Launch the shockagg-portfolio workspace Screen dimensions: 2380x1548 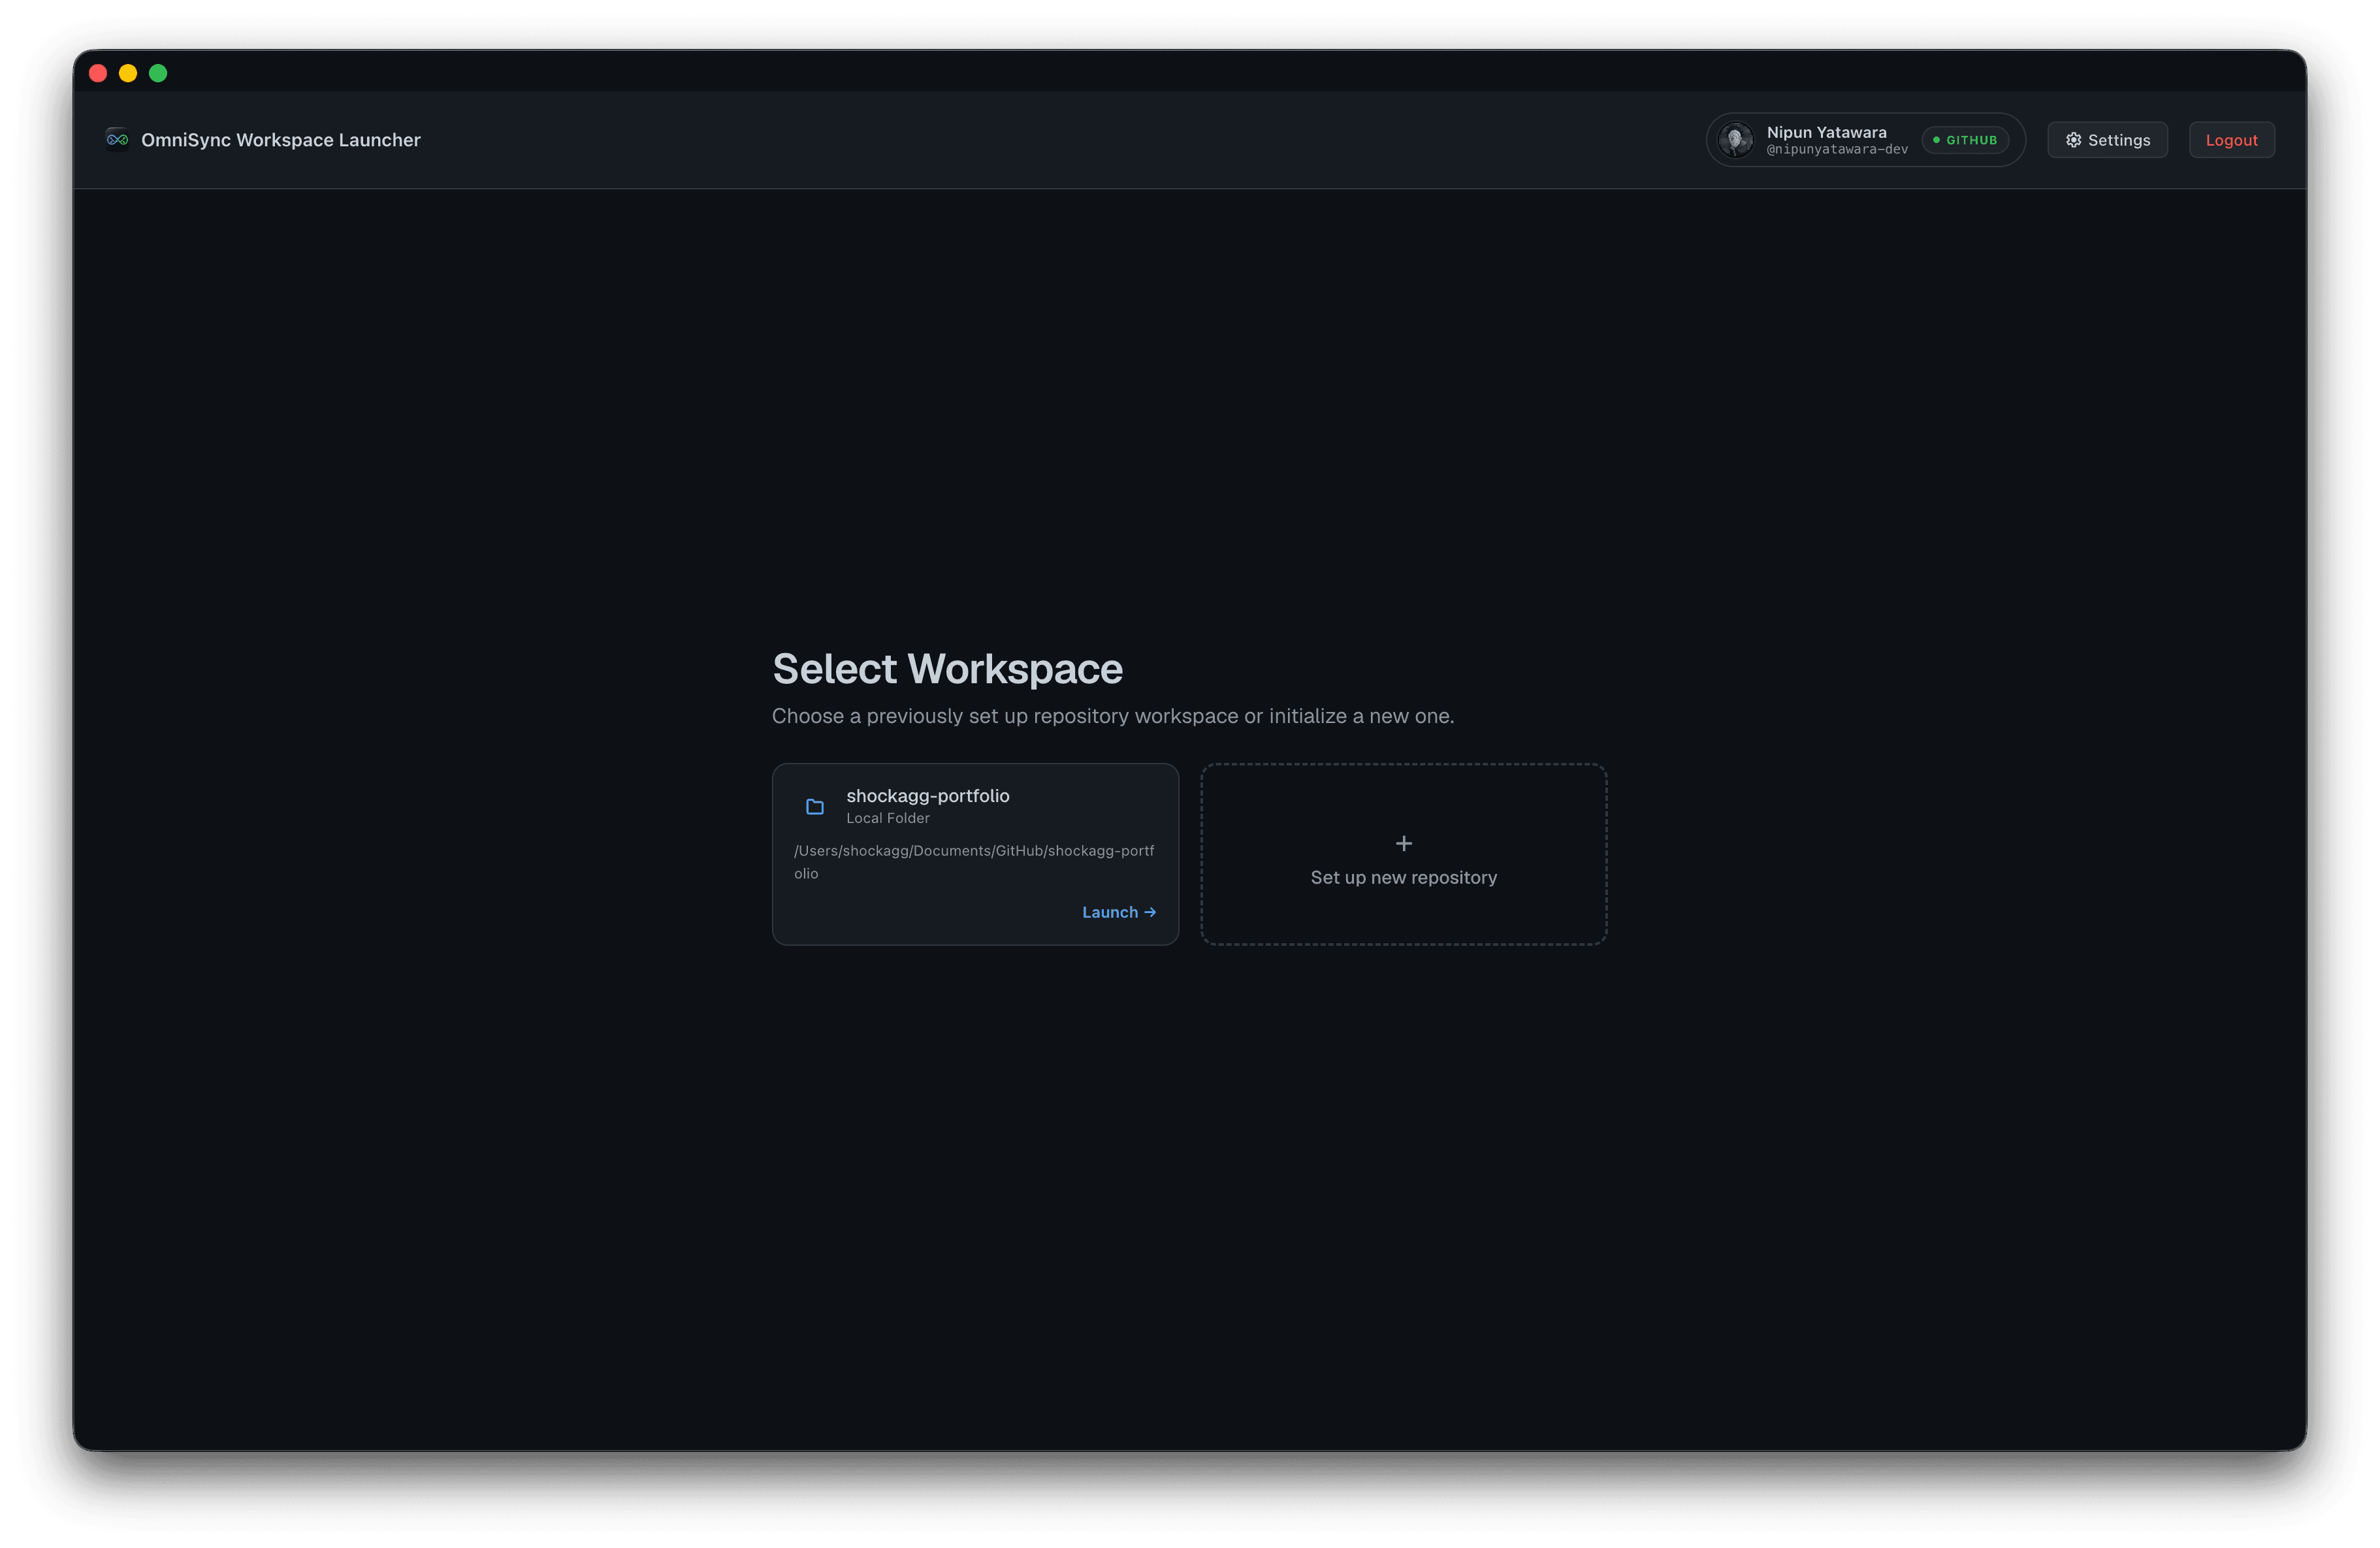pyautogui.click(x=1118, y=912)
